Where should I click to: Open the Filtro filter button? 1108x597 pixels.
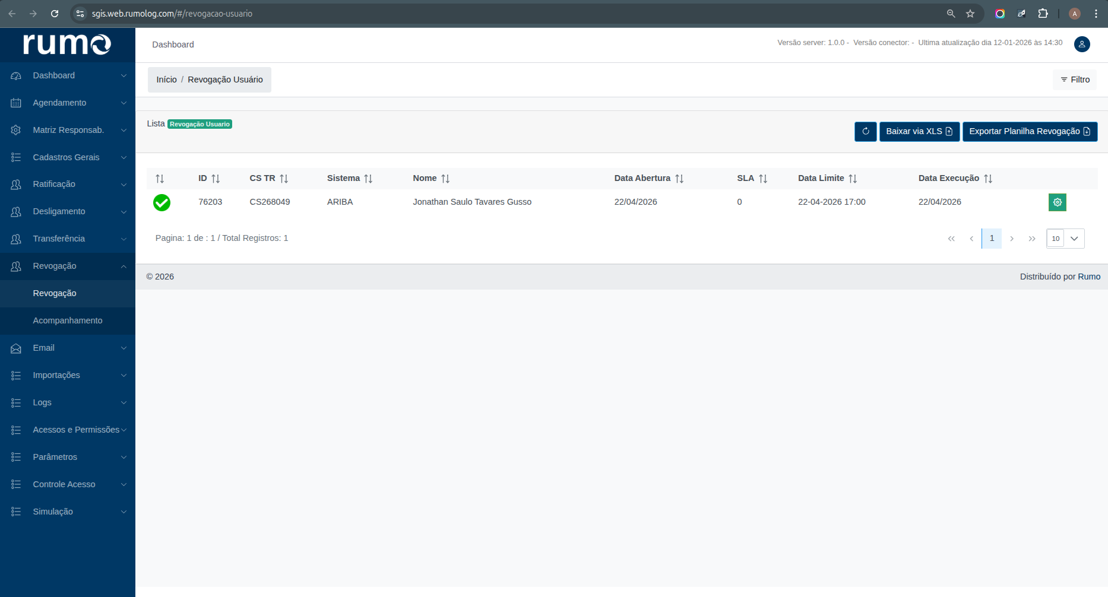1075,80
